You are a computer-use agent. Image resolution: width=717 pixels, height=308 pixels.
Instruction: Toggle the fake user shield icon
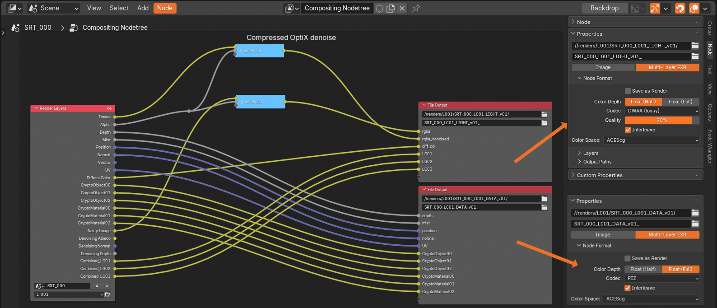[380, 8]
